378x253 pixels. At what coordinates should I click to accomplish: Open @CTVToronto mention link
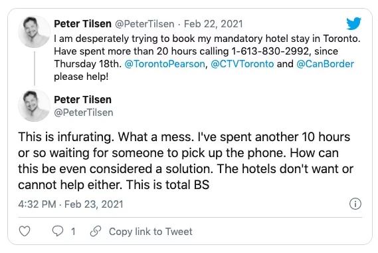242,64
